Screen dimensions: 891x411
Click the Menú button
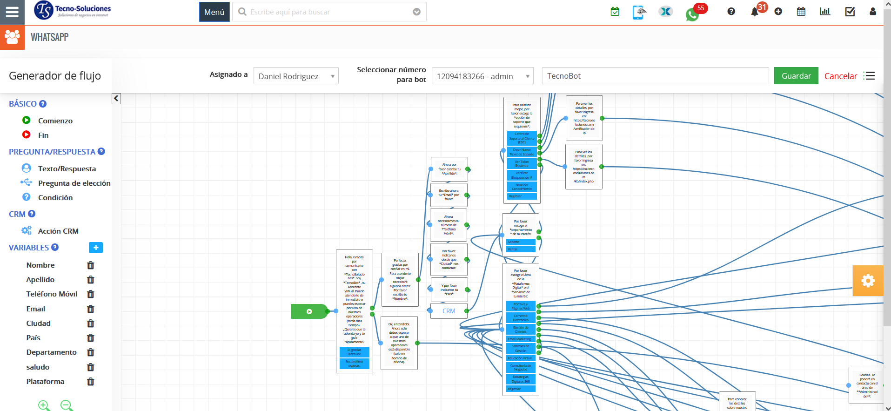pos(214,12)
